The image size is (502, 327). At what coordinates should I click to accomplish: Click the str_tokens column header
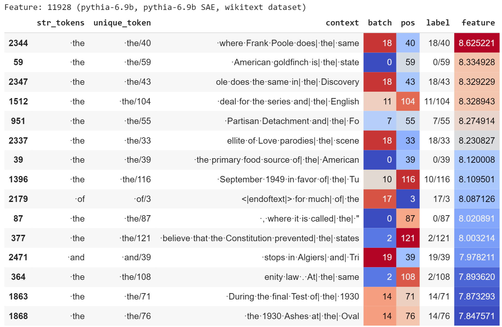coord(60,23)
